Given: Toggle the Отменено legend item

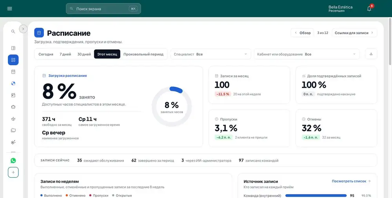Looking at the screenshot, I should [76, 196].
